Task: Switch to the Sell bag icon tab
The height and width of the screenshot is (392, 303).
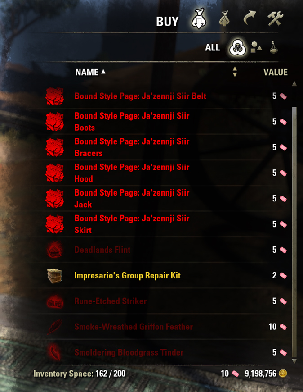Action: point(224,18)
